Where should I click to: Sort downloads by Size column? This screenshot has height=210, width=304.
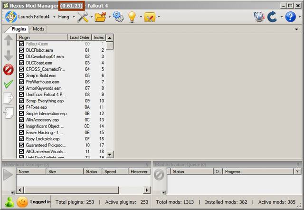coord(65,172)
